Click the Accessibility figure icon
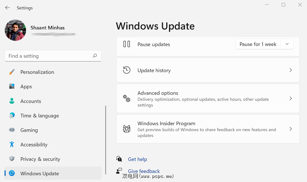The width and height of the screenshot is (307, 182). click(12, 144)
